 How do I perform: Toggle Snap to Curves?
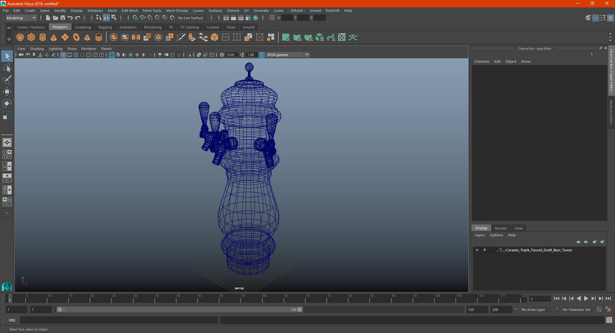tap(143, 18)
